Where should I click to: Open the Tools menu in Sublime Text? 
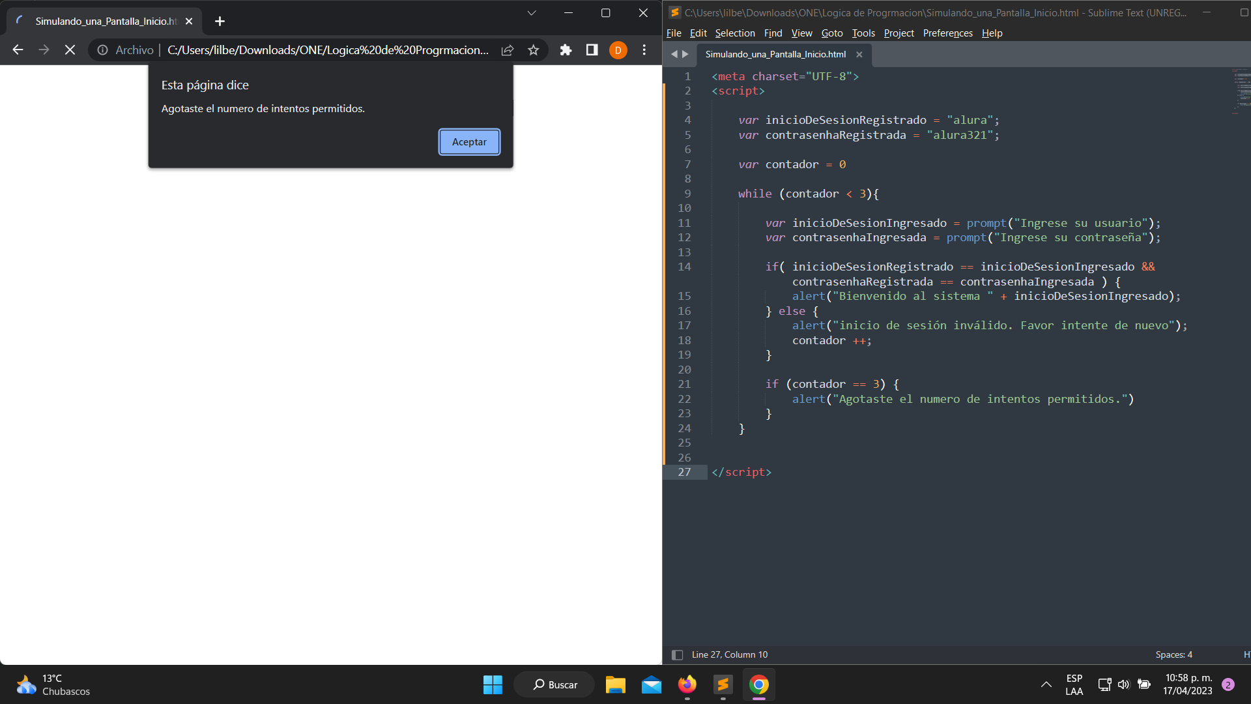pyautogui.click(x=863, y=33)
